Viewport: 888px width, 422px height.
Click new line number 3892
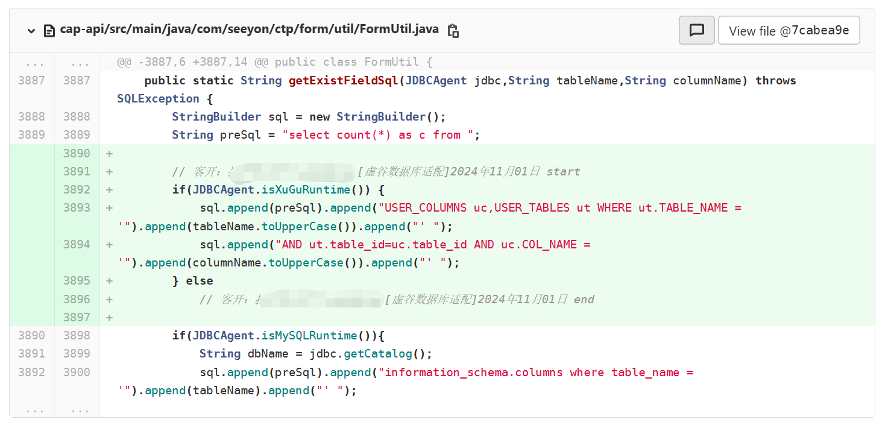coord(77,189)
